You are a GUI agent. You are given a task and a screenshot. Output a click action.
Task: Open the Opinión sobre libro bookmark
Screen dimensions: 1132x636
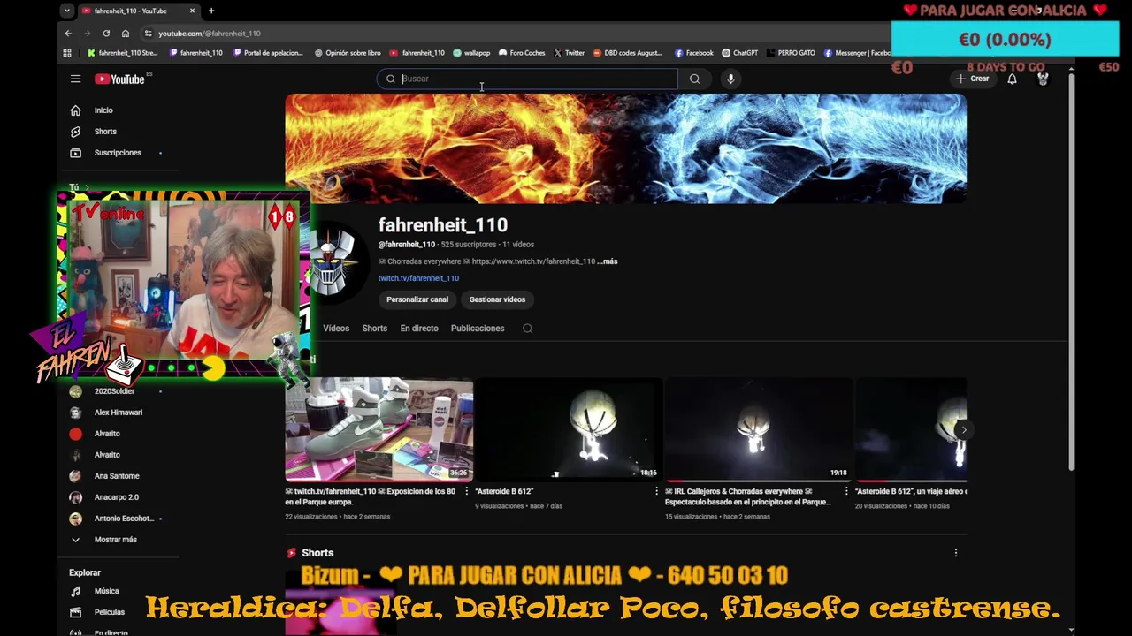pos(348,53)
